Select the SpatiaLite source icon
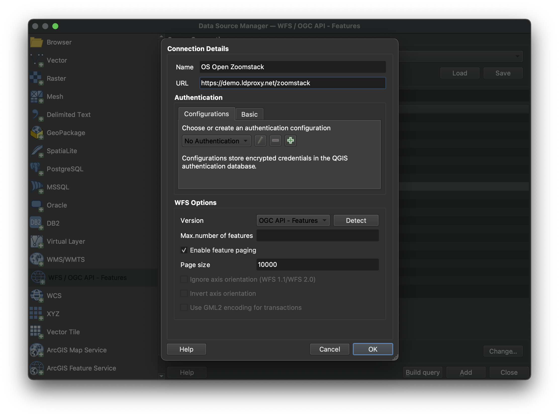559x417 pixels. [x=37, y=151]
